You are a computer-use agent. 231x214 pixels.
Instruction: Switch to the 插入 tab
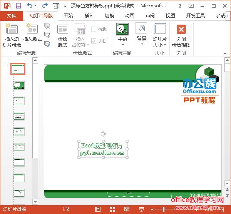(x=89, y=16)
